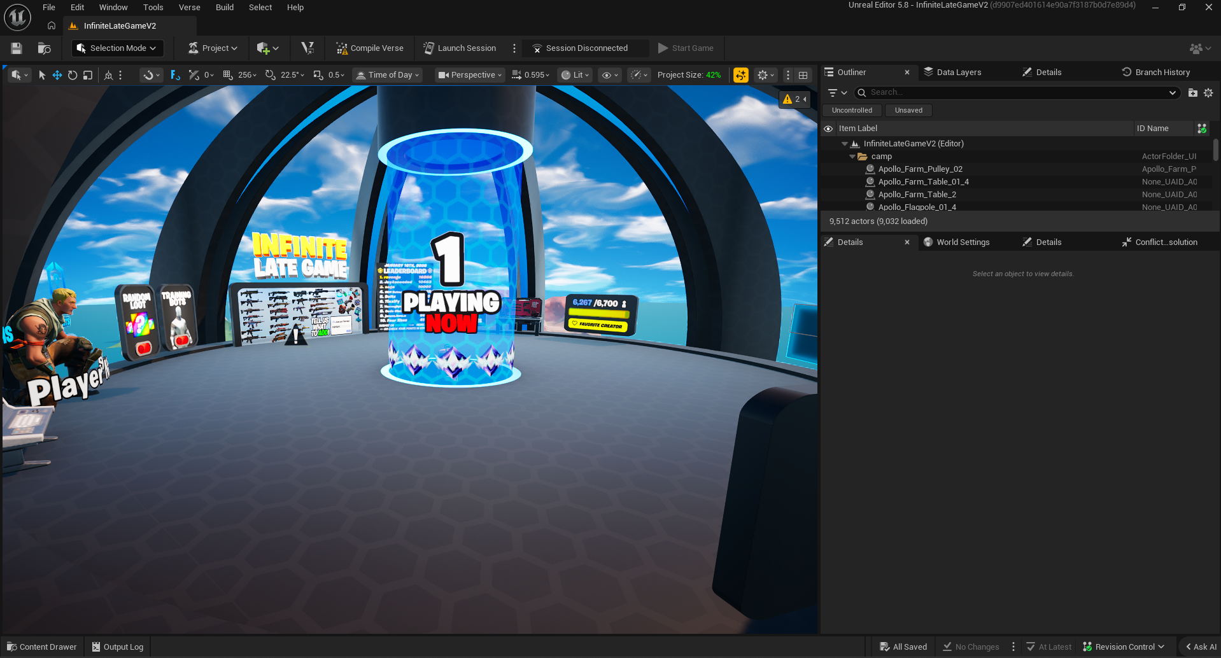Viewport: 1221px width, 658px height.
Task: Click Launch Session
Action: click(460, 48)
